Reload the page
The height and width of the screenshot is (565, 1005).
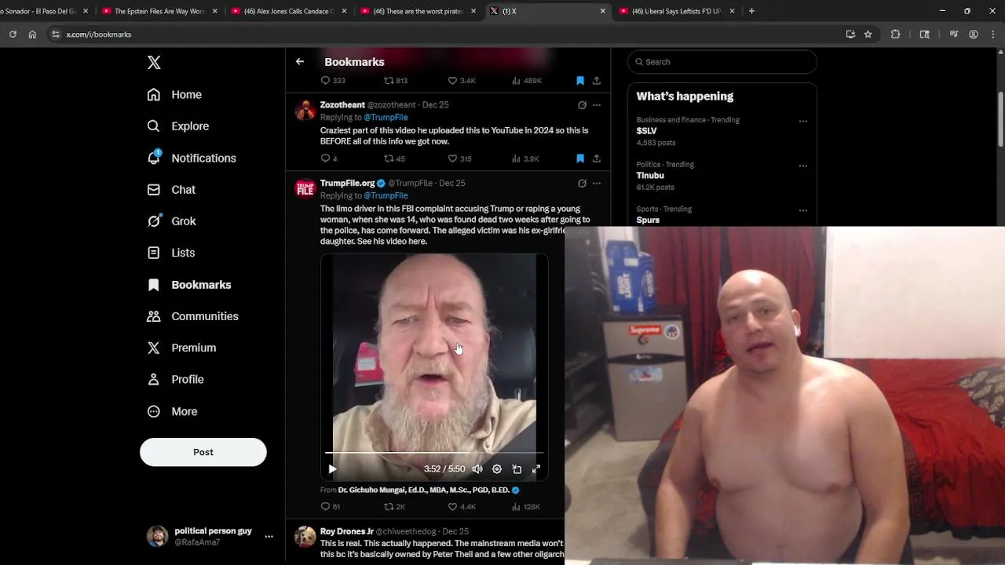click(13, 35)
